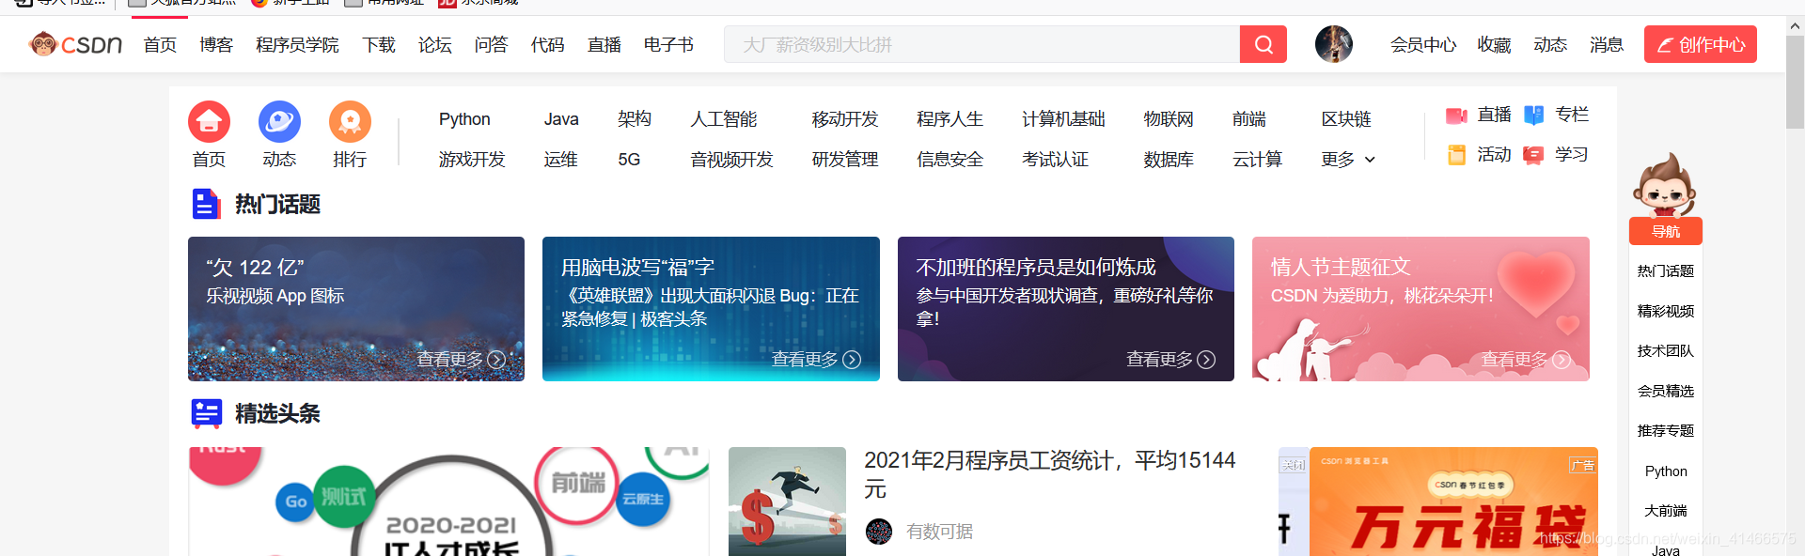This screenshot has width=1805, height=556.
Task: Select the 音视频开发 category
Action: click(731, 160)
